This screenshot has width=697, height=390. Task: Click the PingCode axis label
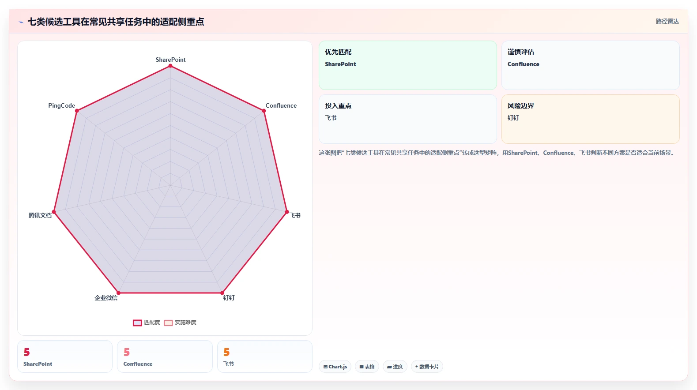[62, 105]
